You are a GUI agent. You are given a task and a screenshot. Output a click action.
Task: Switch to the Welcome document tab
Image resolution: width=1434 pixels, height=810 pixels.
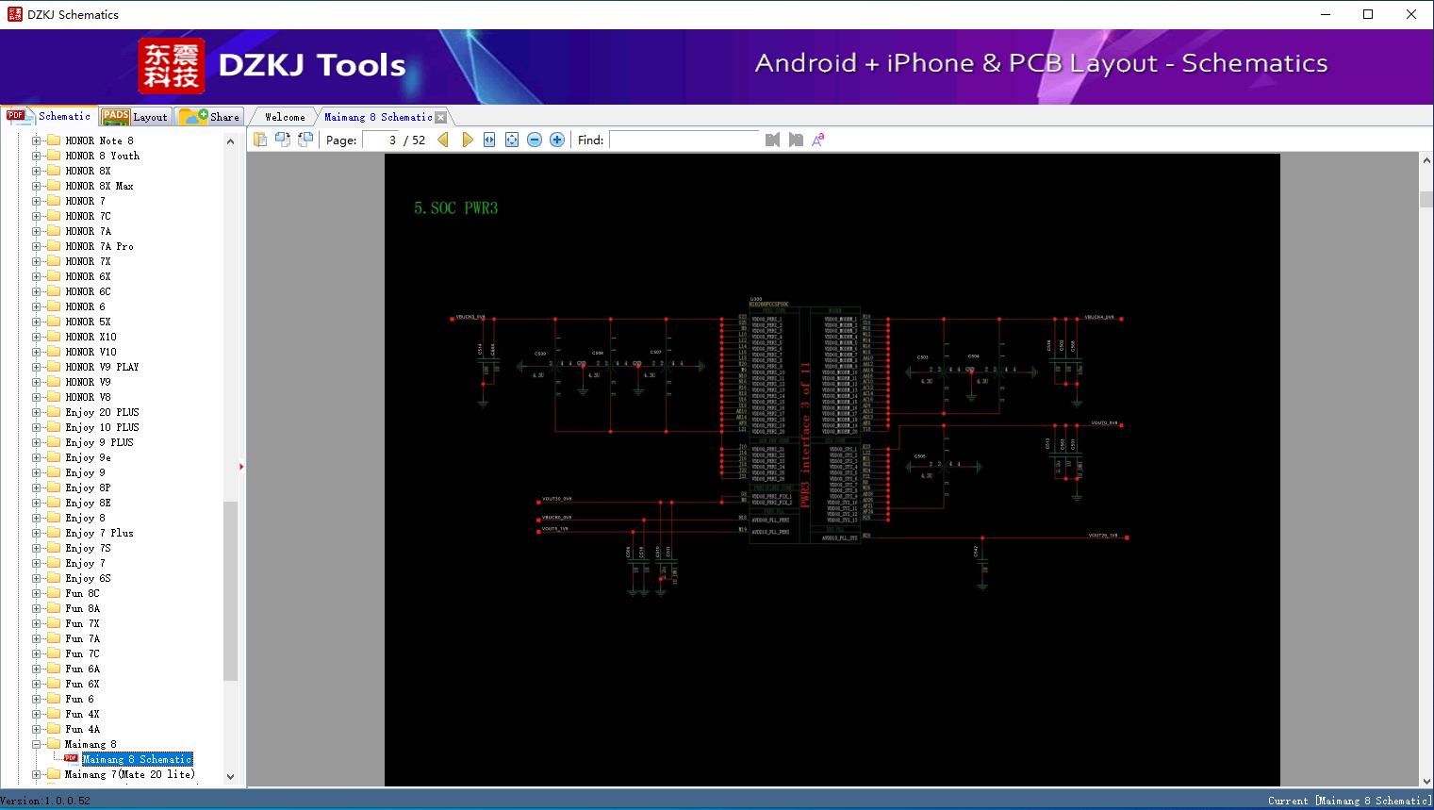click(x=285, y=117)
